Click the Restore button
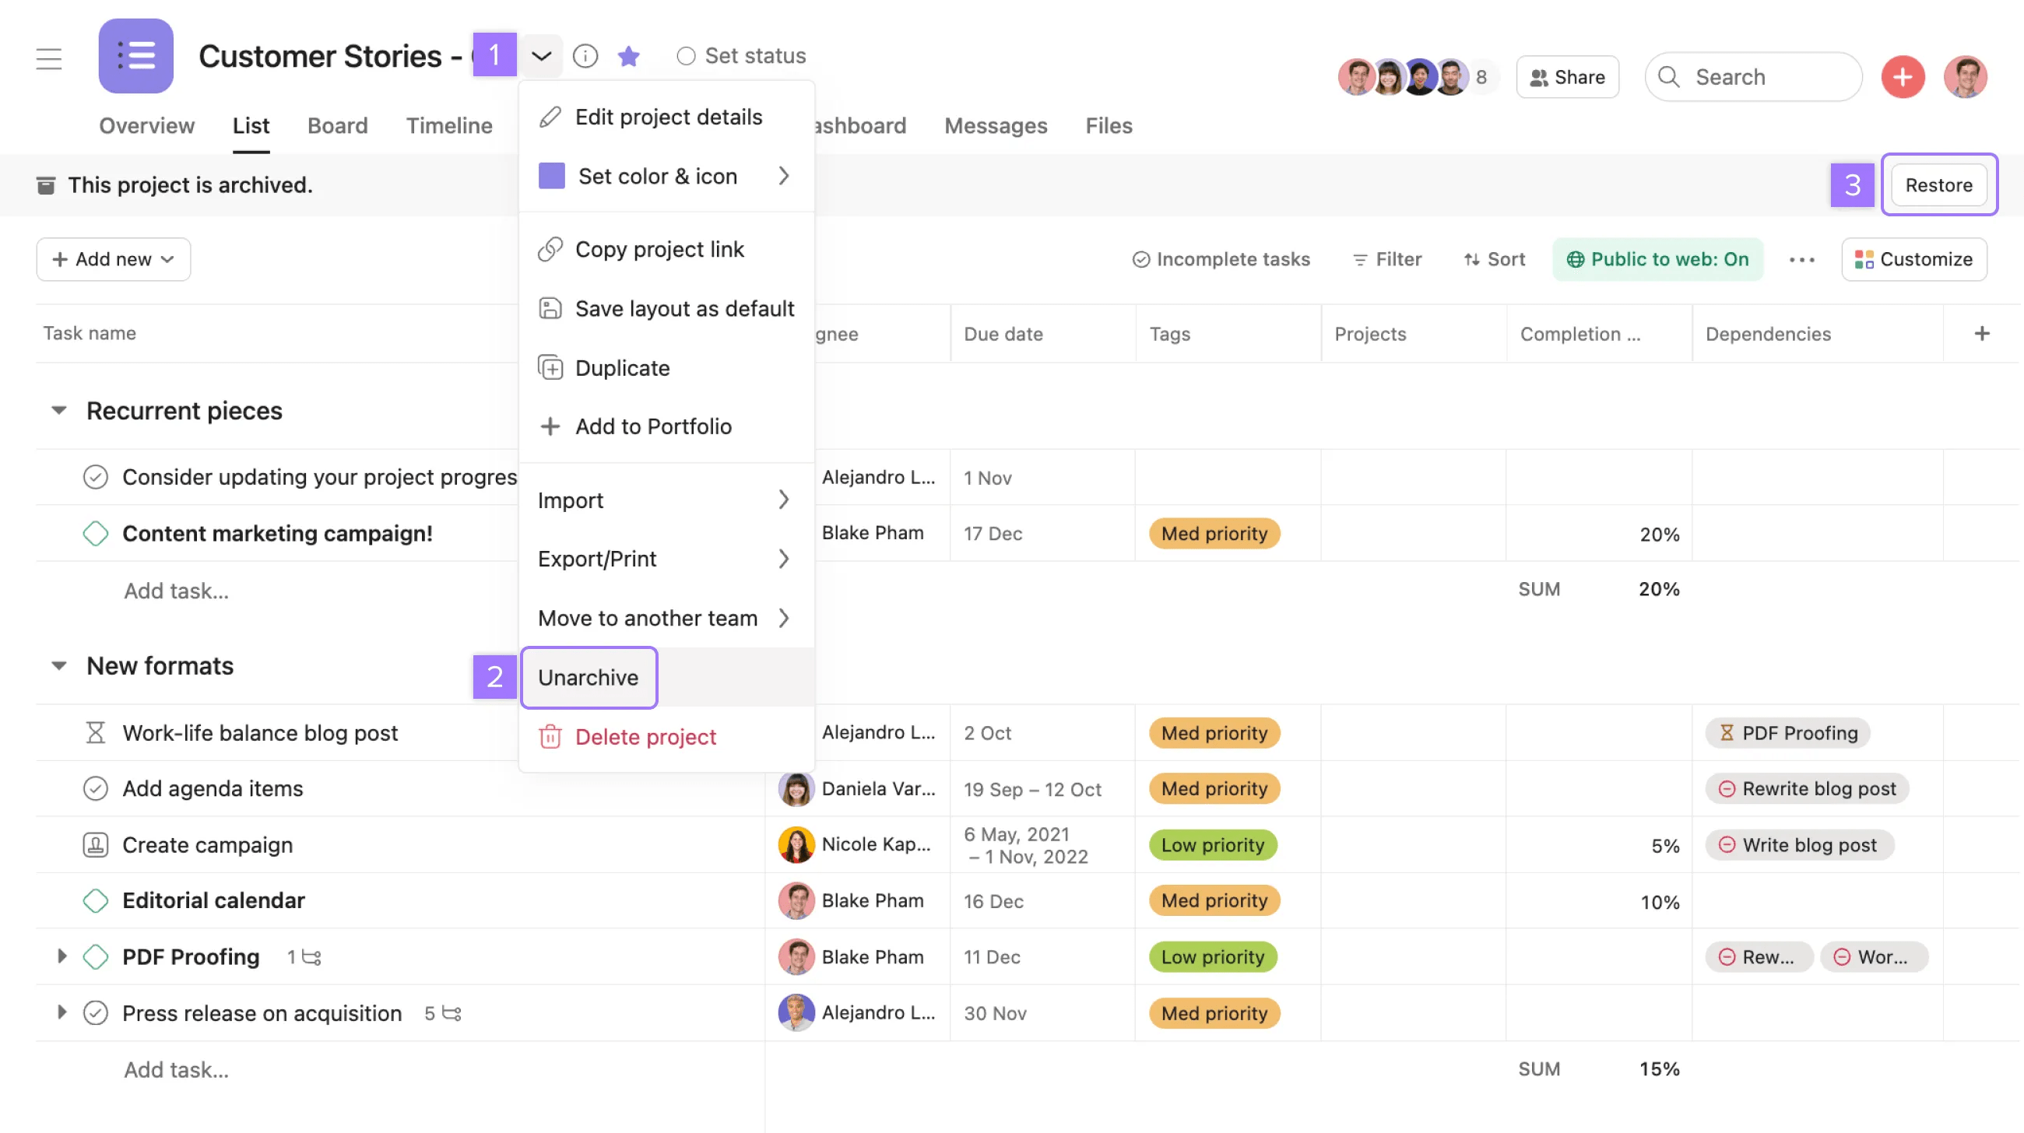This screenshot has height=1133, width=2024. [1938, 184]
